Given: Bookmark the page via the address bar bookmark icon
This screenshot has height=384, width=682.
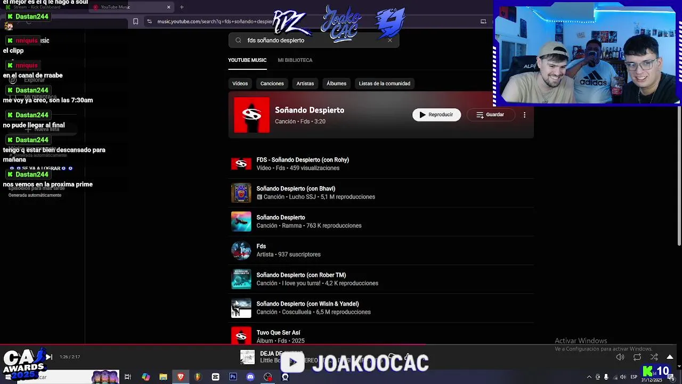Looking at the screenshot, I should (135, 21).
